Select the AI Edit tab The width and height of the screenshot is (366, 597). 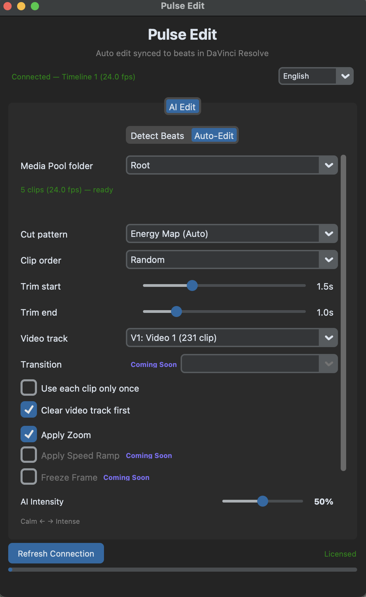coord(182,107)
